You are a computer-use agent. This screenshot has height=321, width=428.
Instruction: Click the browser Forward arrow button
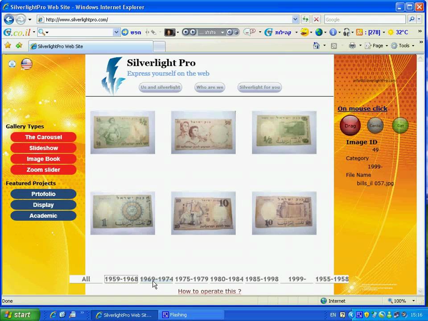[x=20, y=19]
